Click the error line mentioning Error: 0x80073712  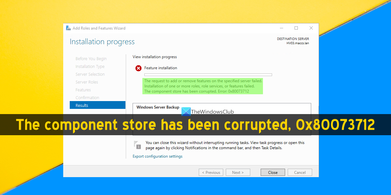tap(196, 91)
